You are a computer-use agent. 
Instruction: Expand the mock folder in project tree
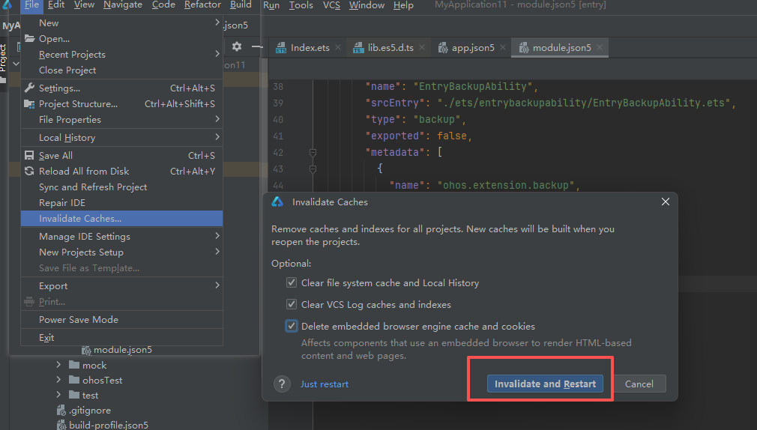click(59, 366)
